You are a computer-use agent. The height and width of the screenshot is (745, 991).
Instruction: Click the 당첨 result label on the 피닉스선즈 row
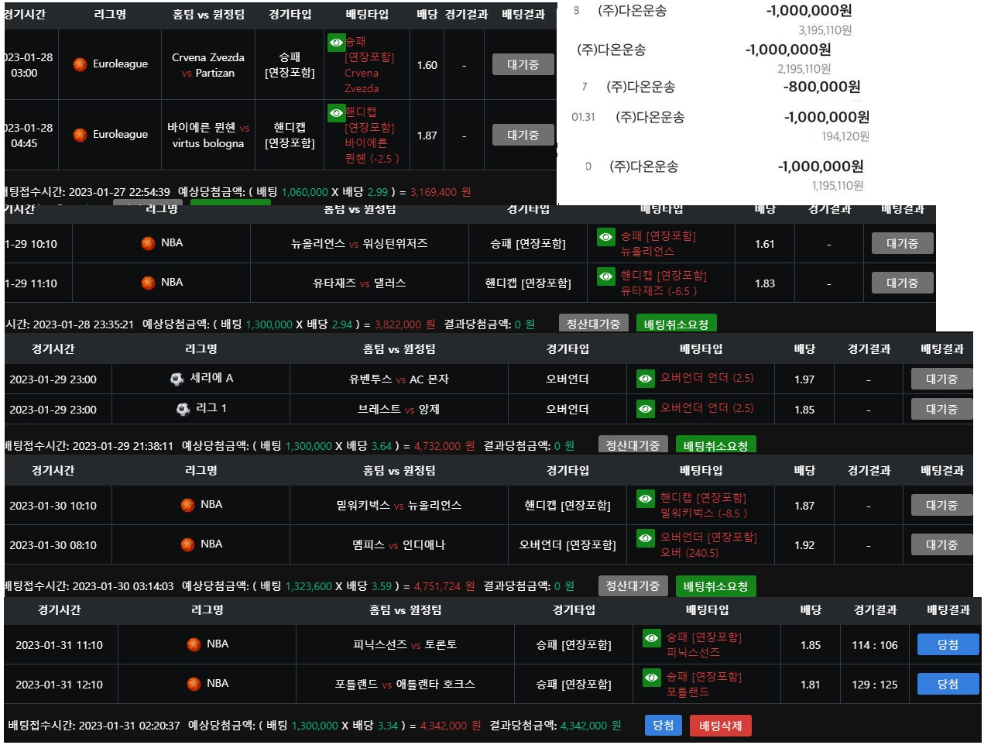coord(947,644)
